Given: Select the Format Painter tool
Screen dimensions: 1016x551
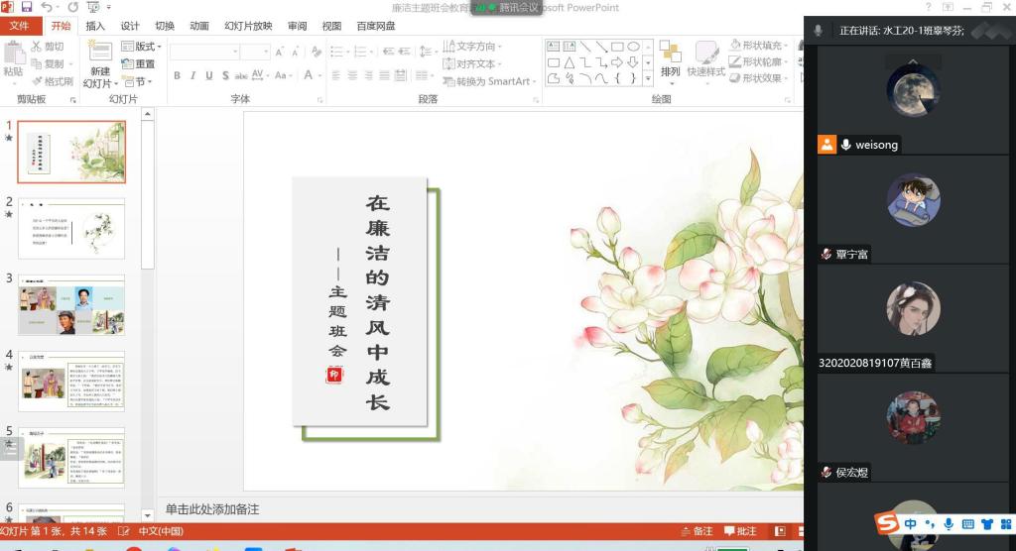Looking at the screenshot, I should point(53,81).
